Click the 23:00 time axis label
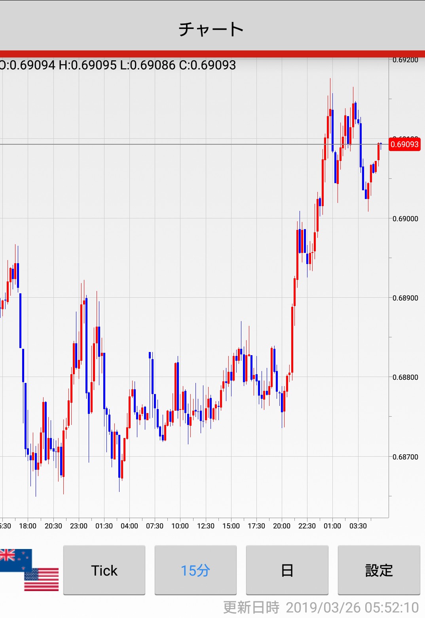Viewport: 425px width, 618px height. 78,526
